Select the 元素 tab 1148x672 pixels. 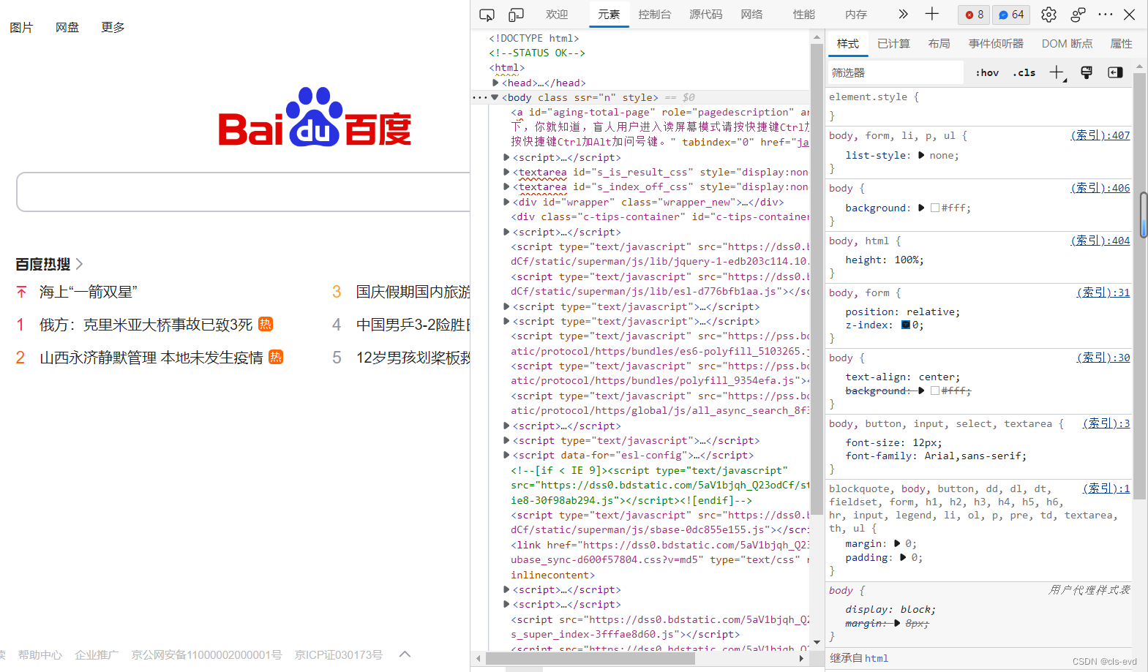[x=609, y=15]
